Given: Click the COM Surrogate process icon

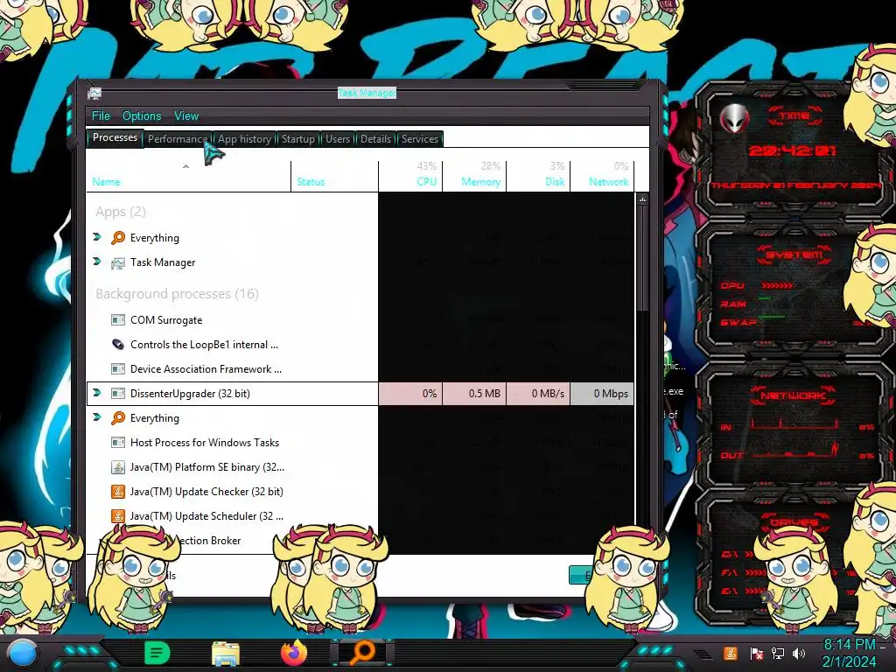Looking at the screenshot, I should coord(118,320).
